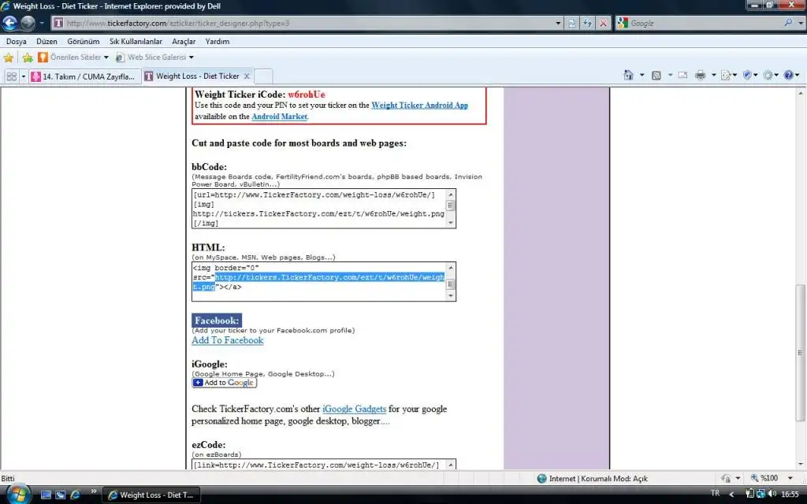Open Quick Tabs grid icon
Viewport: 807px width, 504px height.
coord(11,76)
